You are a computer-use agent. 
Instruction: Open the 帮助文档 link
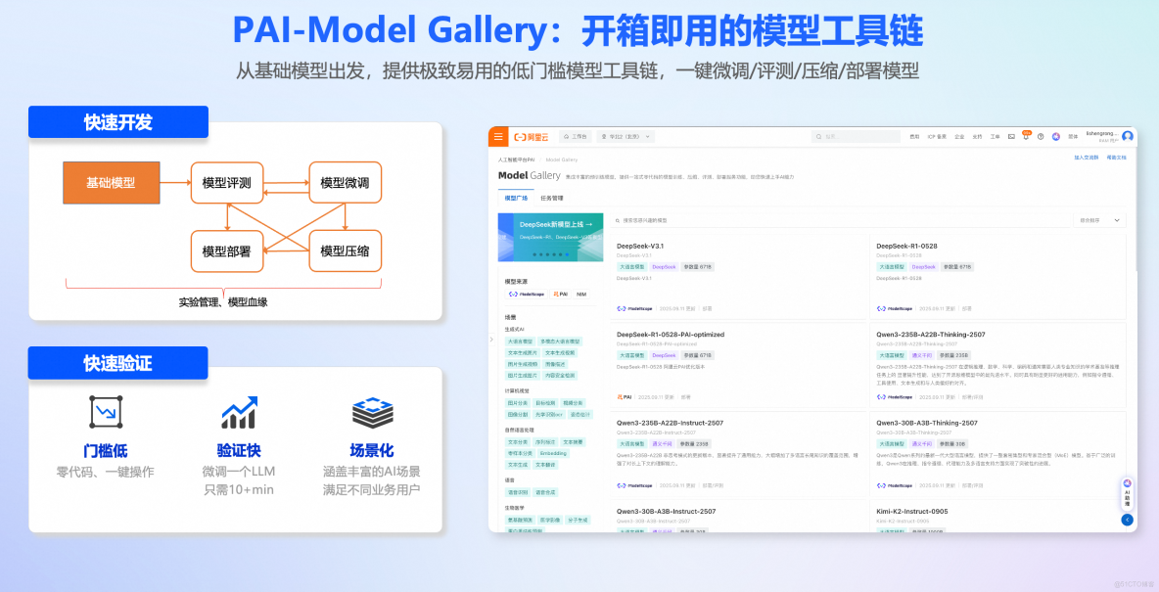coord(1119,157)
